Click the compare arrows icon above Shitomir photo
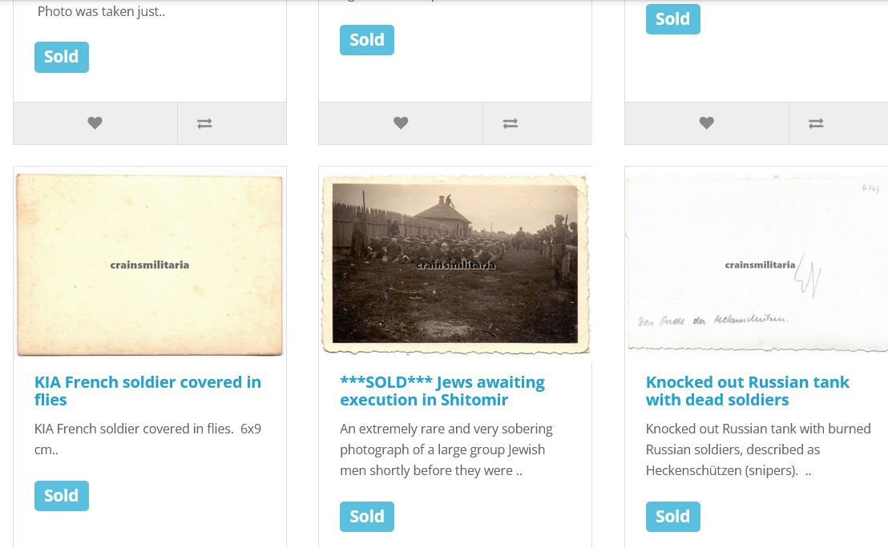Screen dimensions: 888x548 510,123
